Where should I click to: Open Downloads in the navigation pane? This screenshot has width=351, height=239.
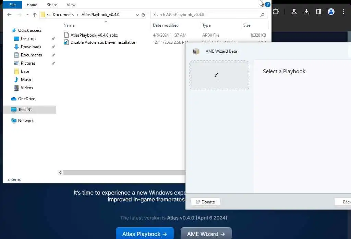[x=31, y=47]
